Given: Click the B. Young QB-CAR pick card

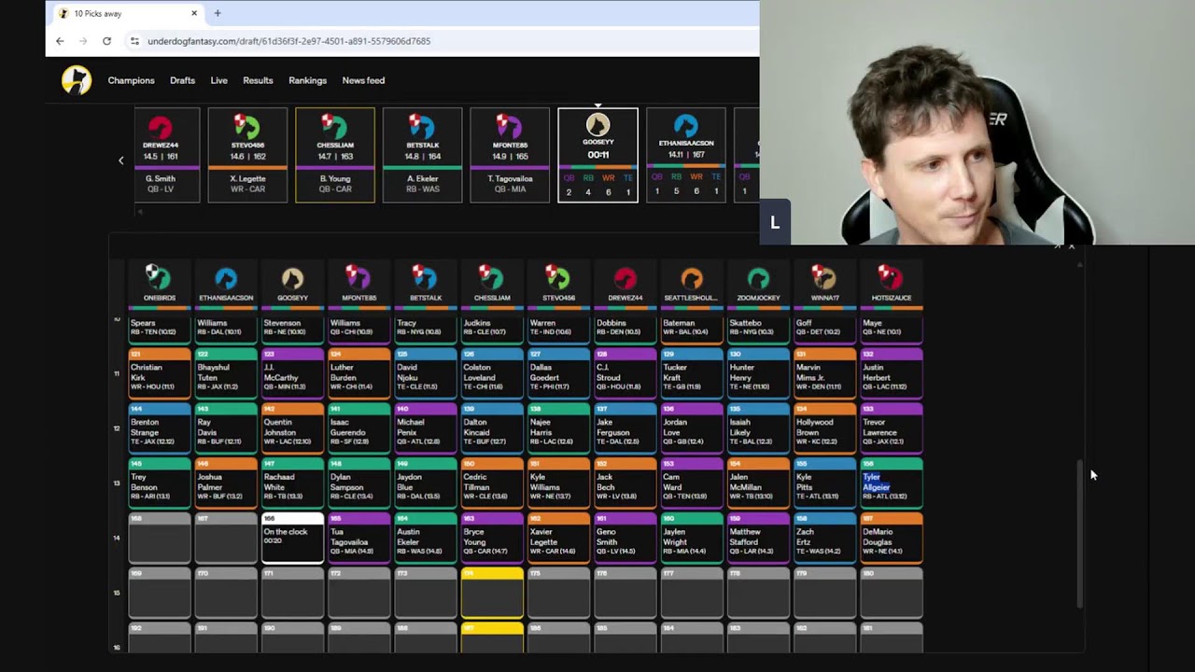Looking at the screenshot, I should (x=334, y=155).
